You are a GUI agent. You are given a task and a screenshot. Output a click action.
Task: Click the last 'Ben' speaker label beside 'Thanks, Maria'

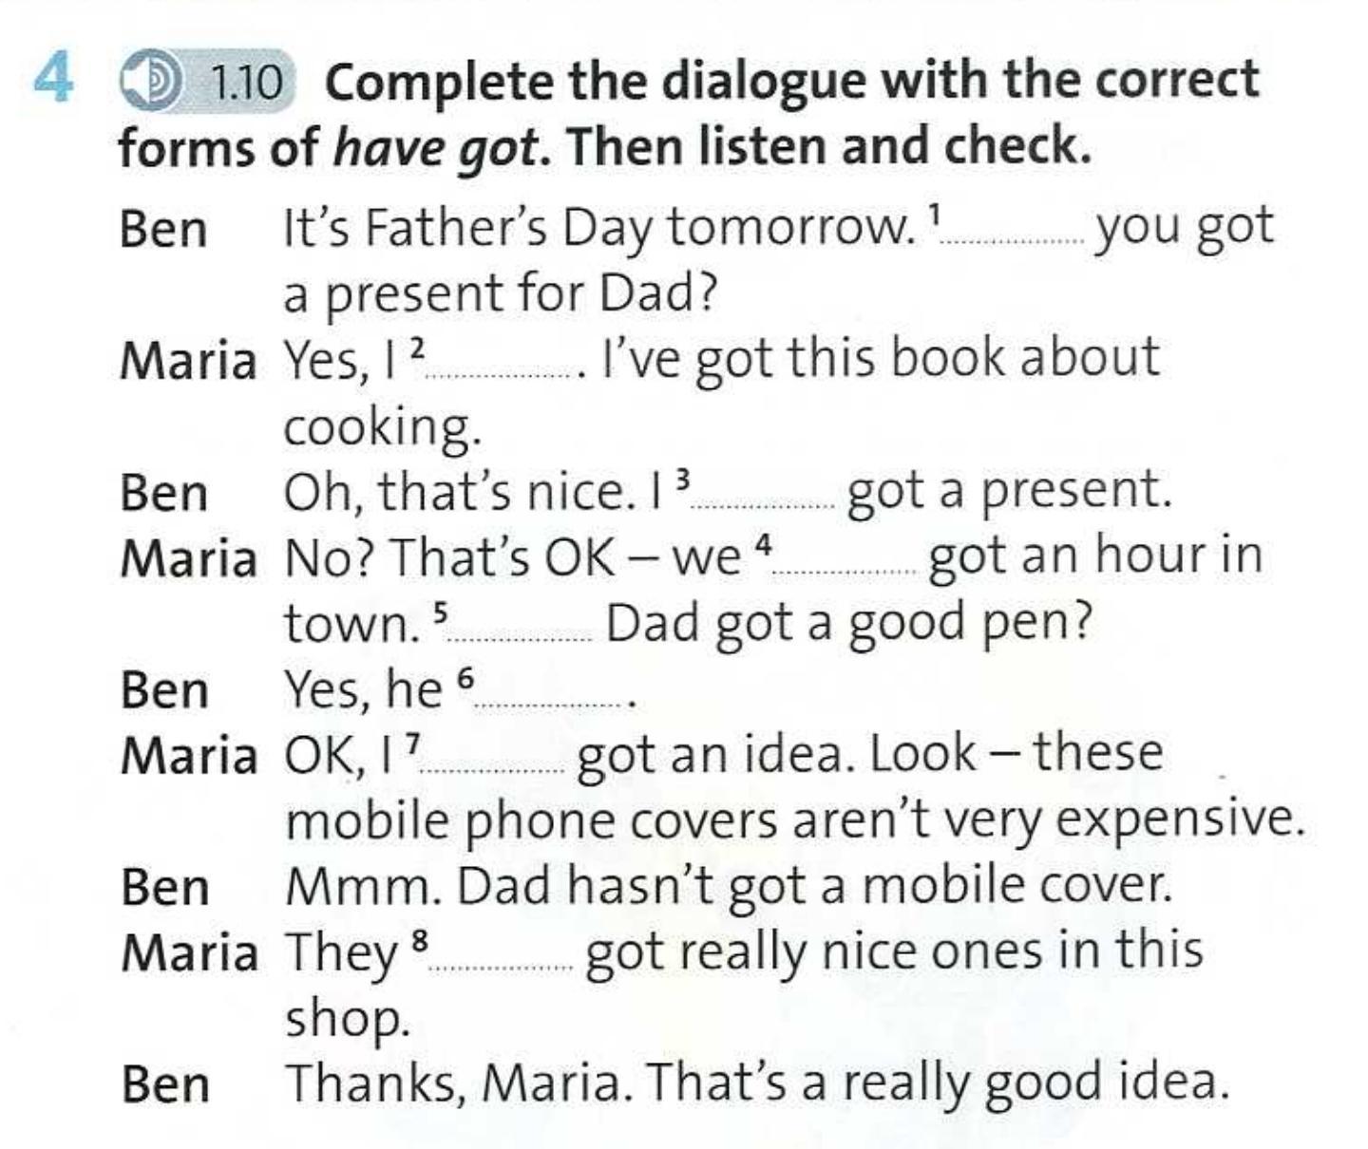165,1085
